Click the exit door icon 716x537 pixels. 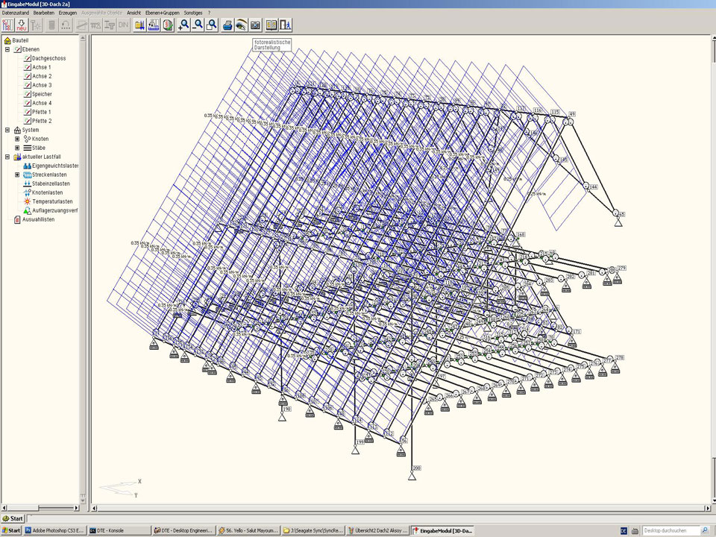(x=285, y=25)
